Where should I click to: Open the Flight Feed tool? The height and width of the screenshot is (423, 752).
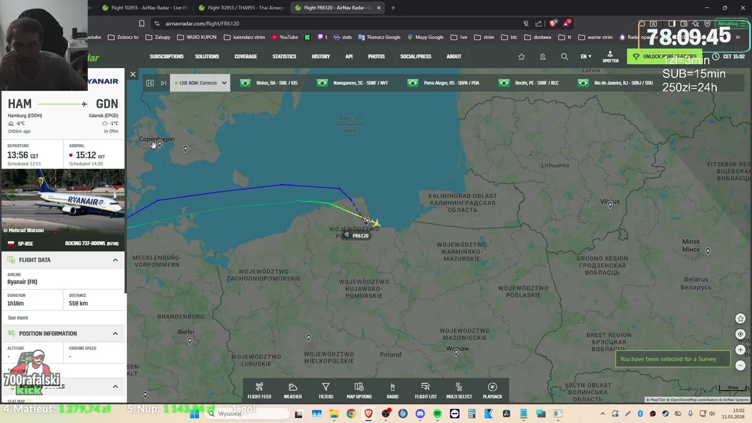[x=259, y=391]
